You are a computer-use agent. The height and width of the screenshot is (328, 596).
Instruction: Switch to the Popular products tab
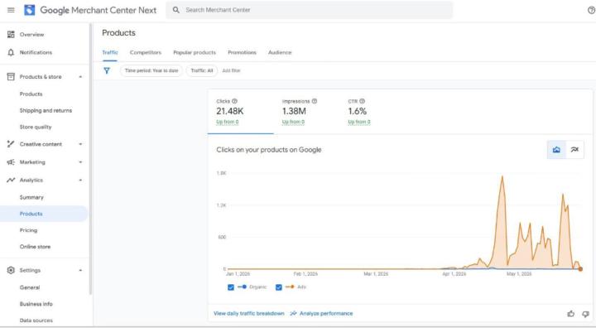pyautogui.click(x=195, y=52)
